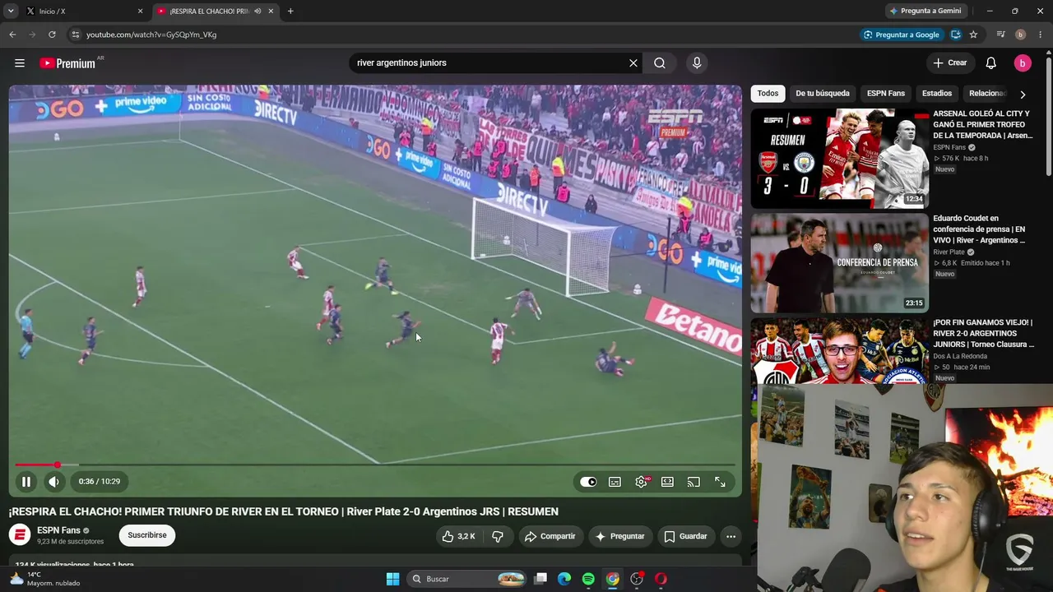Pause the video playback

tap(26, 482)
